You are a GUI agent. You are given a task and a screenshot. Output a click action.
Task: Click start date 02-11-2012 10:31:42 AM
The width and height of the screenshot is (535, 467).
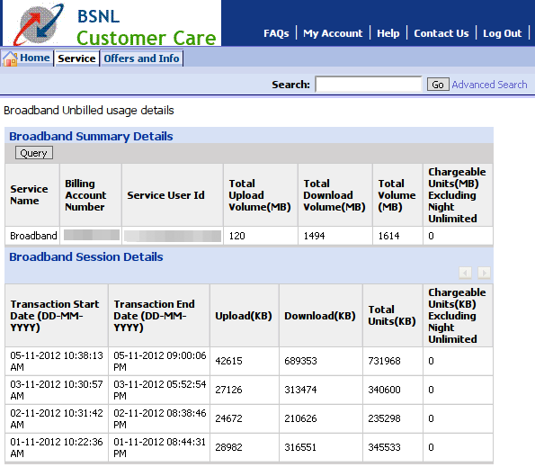tap(57, 418)
